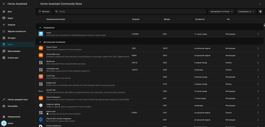Open the История chart icon
This screenshot has width=265, height=127.
(x=4, y=38)
